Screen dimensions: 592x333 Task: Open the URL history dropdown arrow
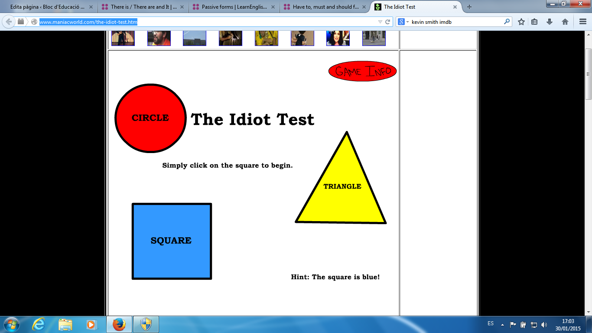point(380,22)
